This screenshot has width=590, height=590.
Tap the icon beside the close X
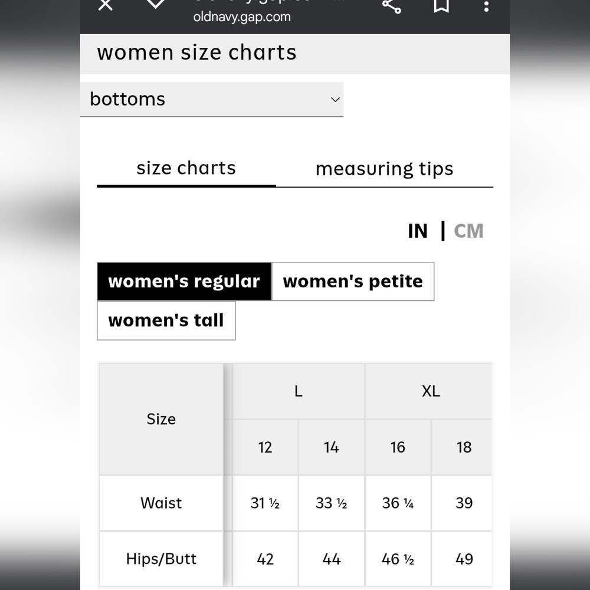click(x=155, y=4)
